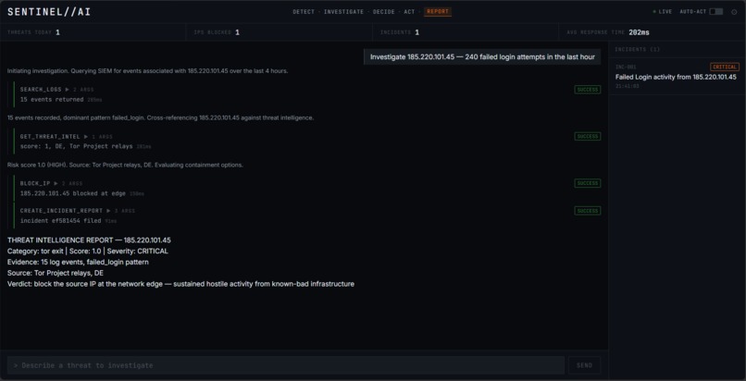Click the 'incident ef581454 filed' result
The width and height of the screenshot is (746, 381).
click(x=60, y=221)
